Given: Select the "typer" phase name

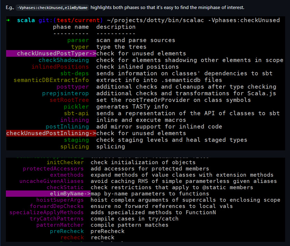Looking at the screenshot, I should (x=80, y=47).
